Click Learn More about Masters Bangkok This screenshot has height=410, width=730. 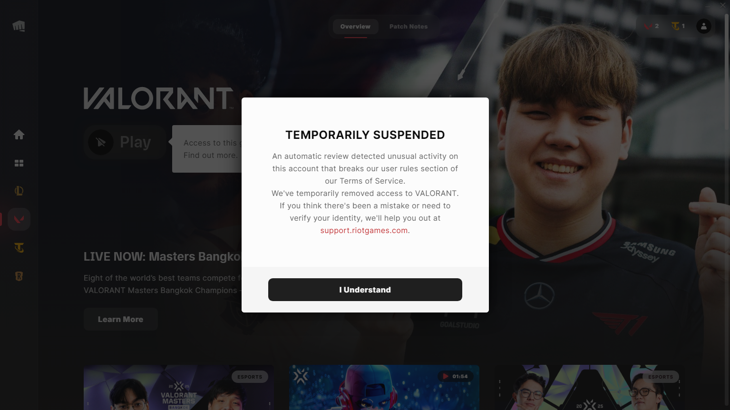click(121, 319)
